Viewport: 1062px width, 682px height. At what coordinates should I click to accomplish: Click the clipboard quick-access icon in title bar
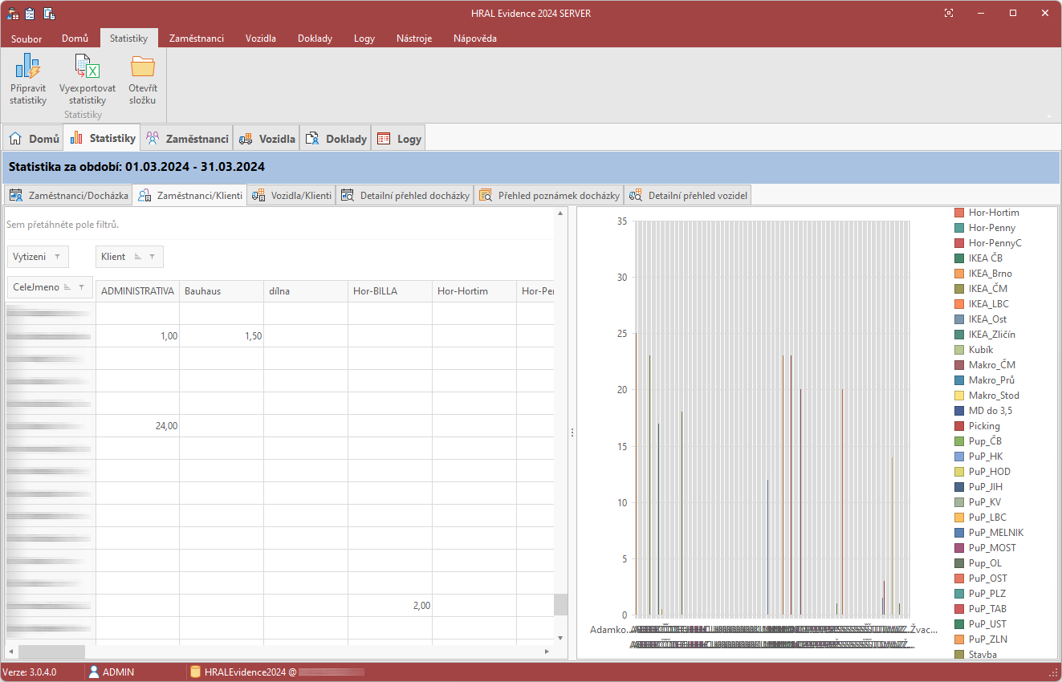tap(31, 13)
